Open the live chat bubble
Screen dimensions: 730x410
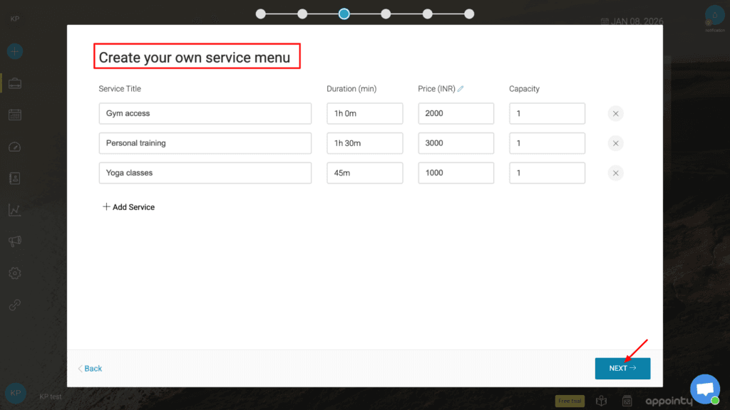(705, 389)
